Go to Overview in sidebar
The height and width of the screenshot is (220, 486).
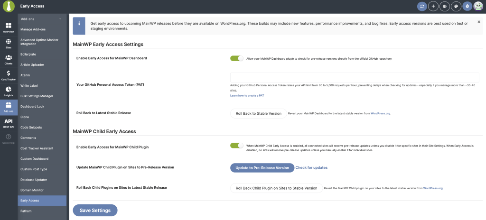pos(9,28)
